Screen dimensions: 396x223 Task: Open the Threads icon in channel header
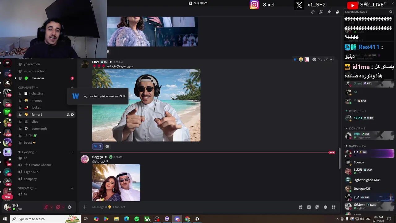pyautogui.click(x=313, y=12)
